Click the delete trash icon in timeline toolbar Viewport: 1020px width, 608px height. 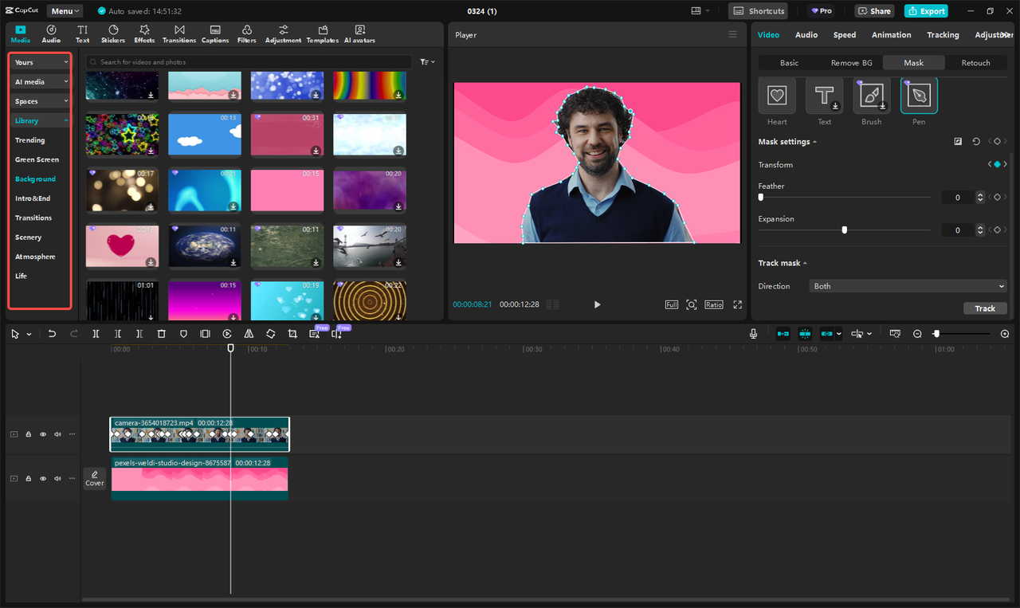pyautogui.click(x=161, y=334)
